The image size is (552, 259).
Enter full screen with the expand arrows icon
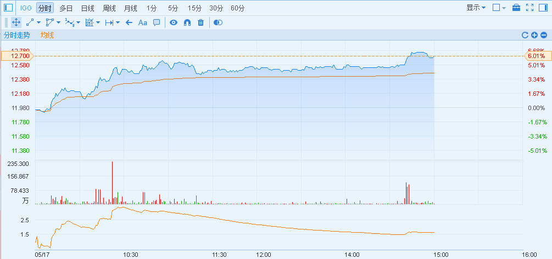(530, 7)
